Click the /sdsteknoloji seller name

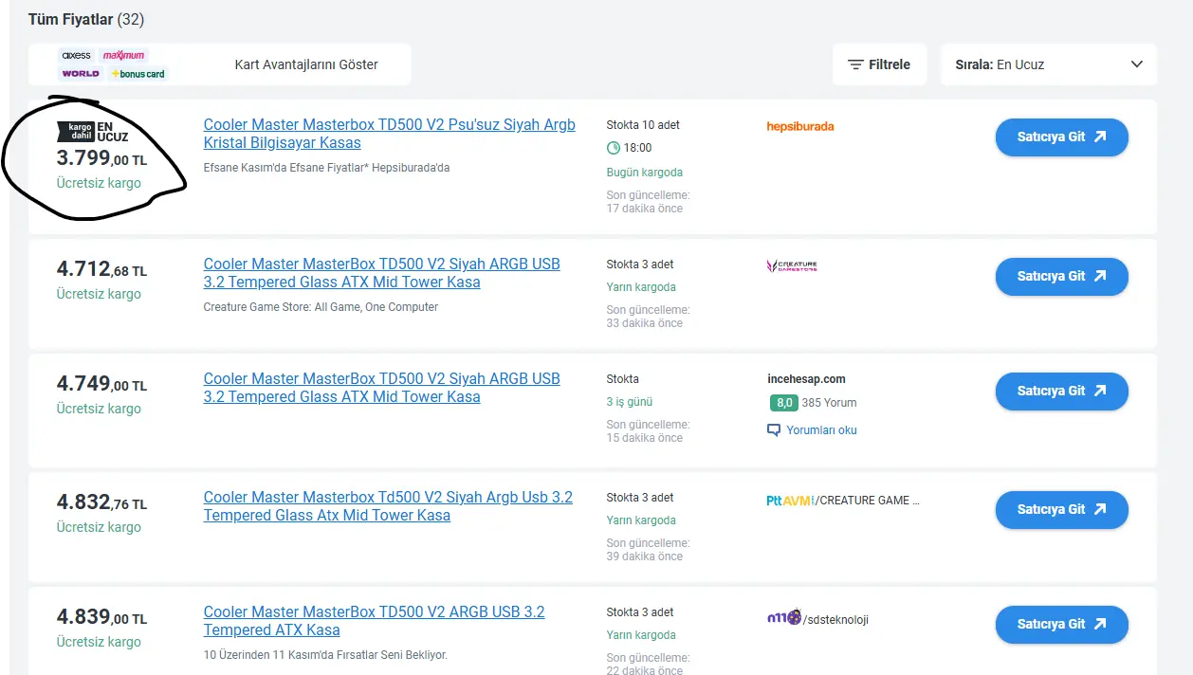835,620
